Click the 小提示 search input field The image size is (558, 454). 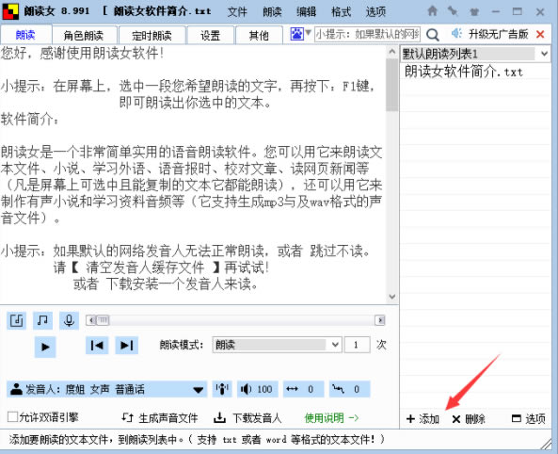pos(367,35)
